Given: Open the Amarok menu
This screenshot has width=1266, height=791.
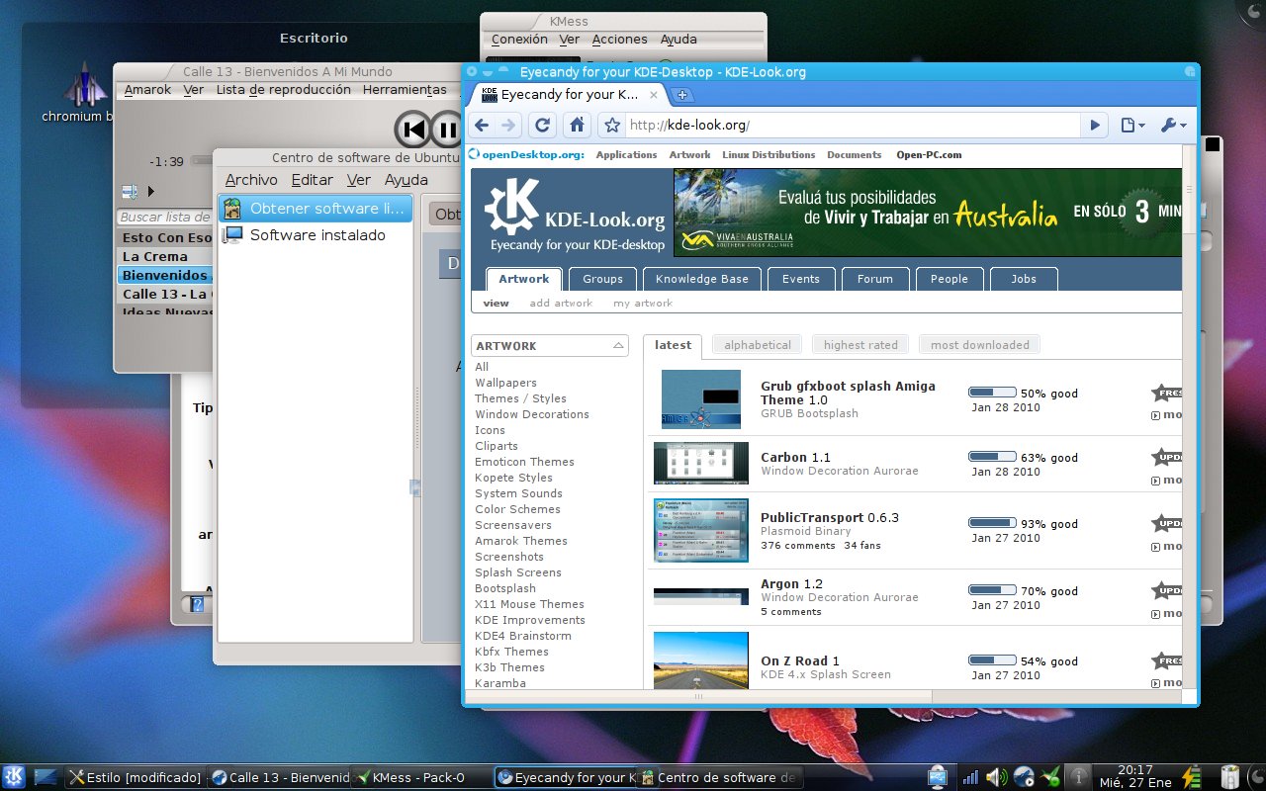Looking at the screenshot, I should pyautogui.click(x=147, y=89).
